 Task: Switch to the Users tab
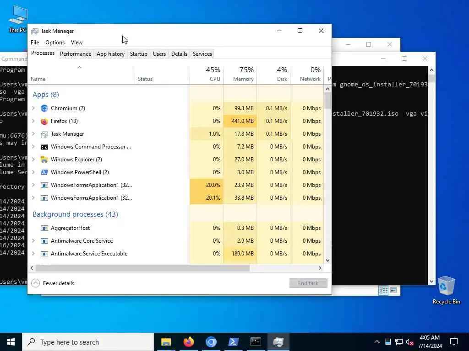point(159,54)
